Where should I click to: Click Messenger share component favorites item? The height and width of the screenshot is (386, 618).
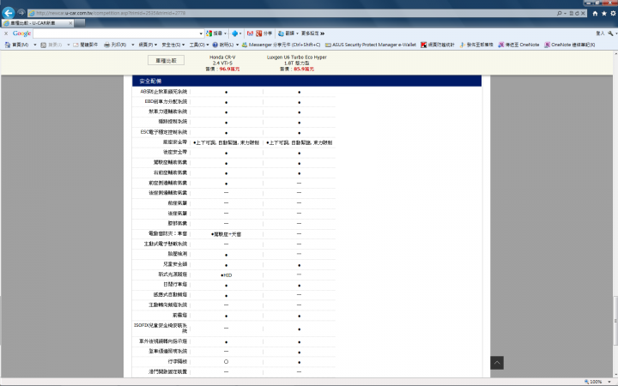(x=281, y=45)
